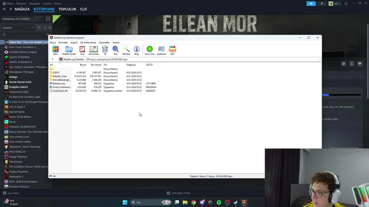
Task: Open the Sık Kullanılanlar menu
Action: (x=88, y=43)
